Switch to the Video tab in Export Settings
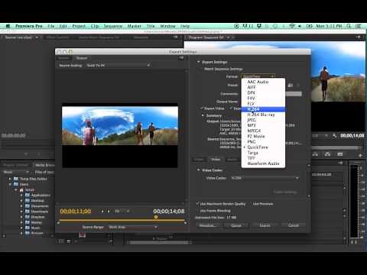The width and height of the screenshot is (367, 275). [x=216, y=160]
